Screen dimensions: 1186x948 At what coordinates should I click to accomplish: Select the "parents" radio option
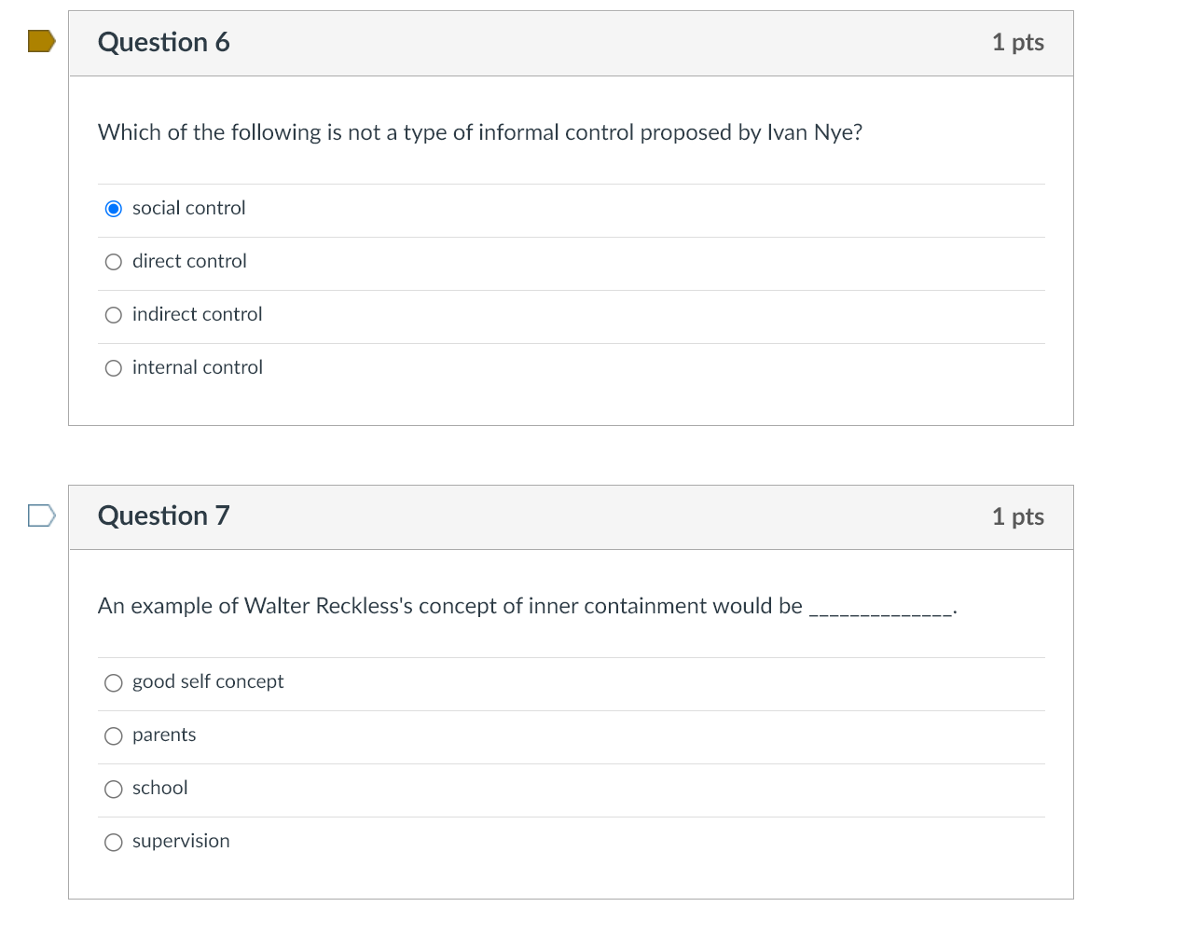[114, 736]
